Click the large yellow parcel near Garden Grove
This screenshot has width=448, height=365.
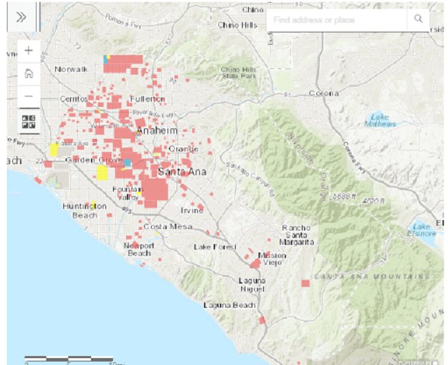102,172
